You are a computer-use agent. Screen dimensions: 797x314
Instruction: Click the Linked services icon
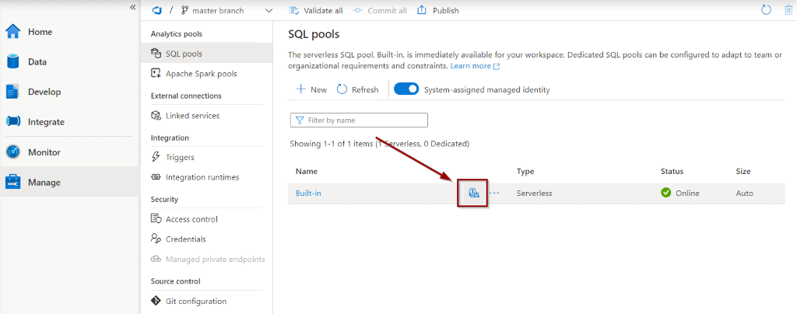point(156,116)
